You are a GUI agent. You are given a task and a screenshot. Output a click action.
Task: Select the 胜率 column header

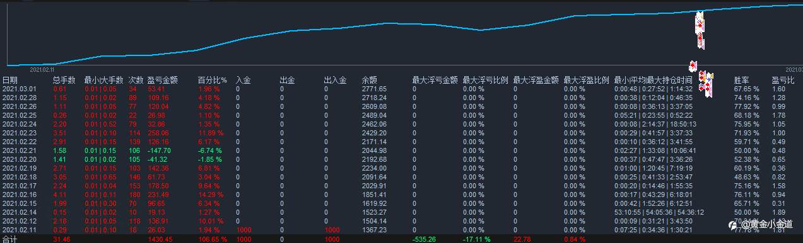click(x=741, y=80)
